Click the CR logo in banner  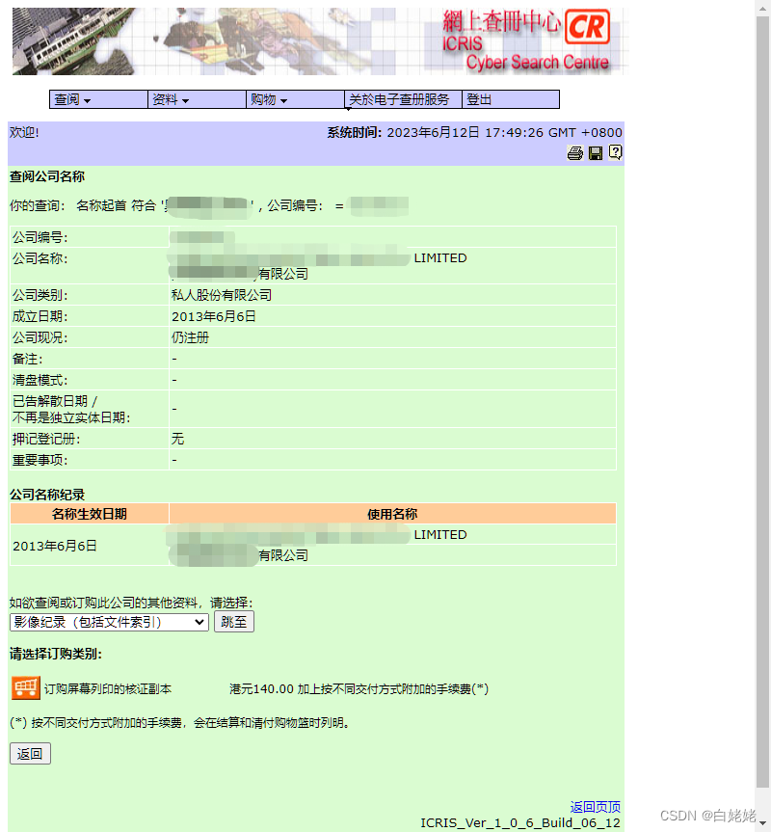click(x=587, y=27)
